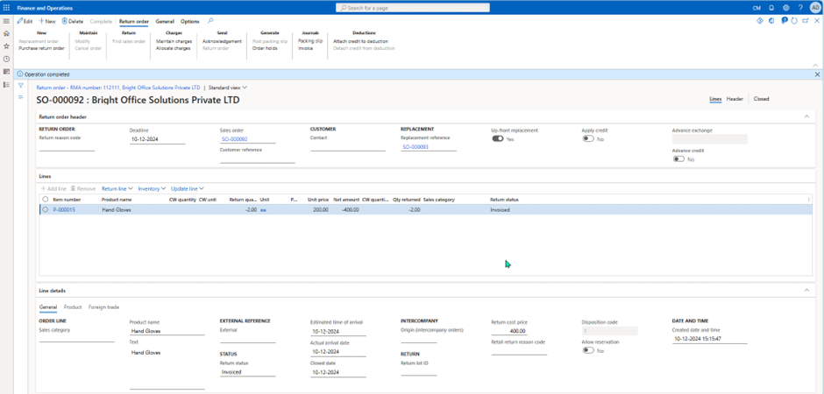The height and width of the screenshot is (394, 824).
Task: Open the attachments badge icon
Action: click(784, 21)
